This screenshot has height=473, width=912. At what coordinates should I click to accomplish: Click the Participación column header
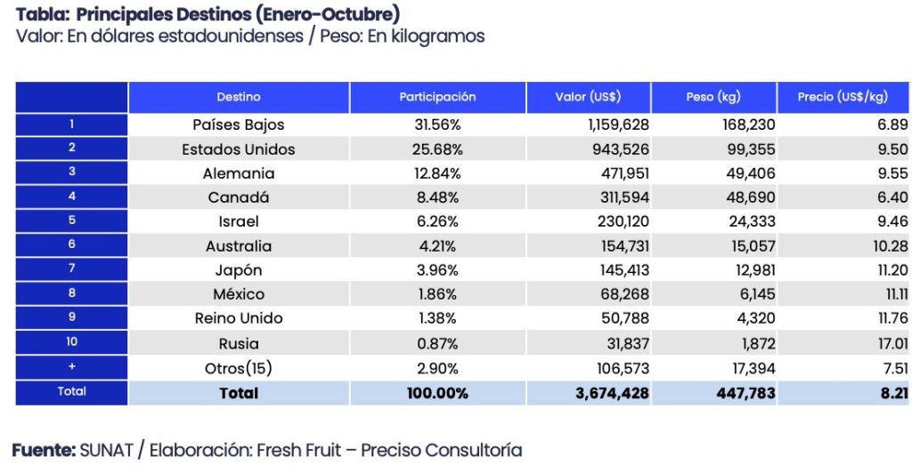click(437, 97)
